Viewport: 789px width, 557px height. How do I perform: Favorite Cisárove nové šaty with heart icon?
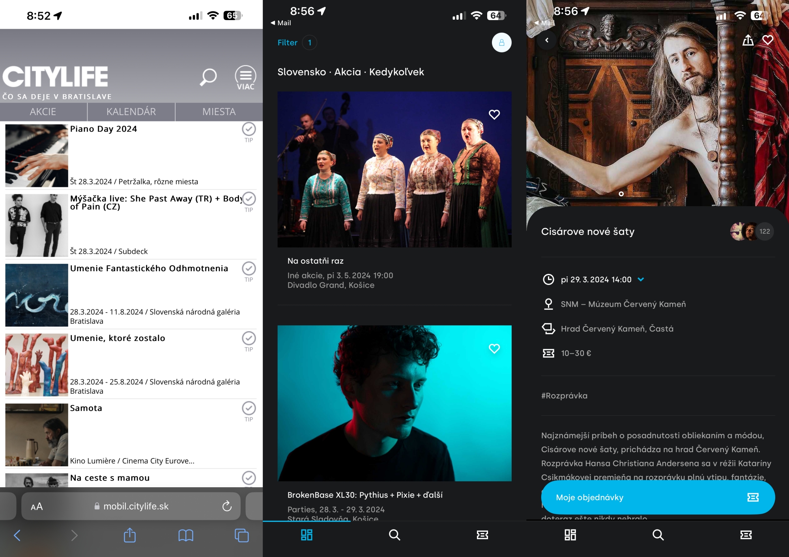click(768, 40)
